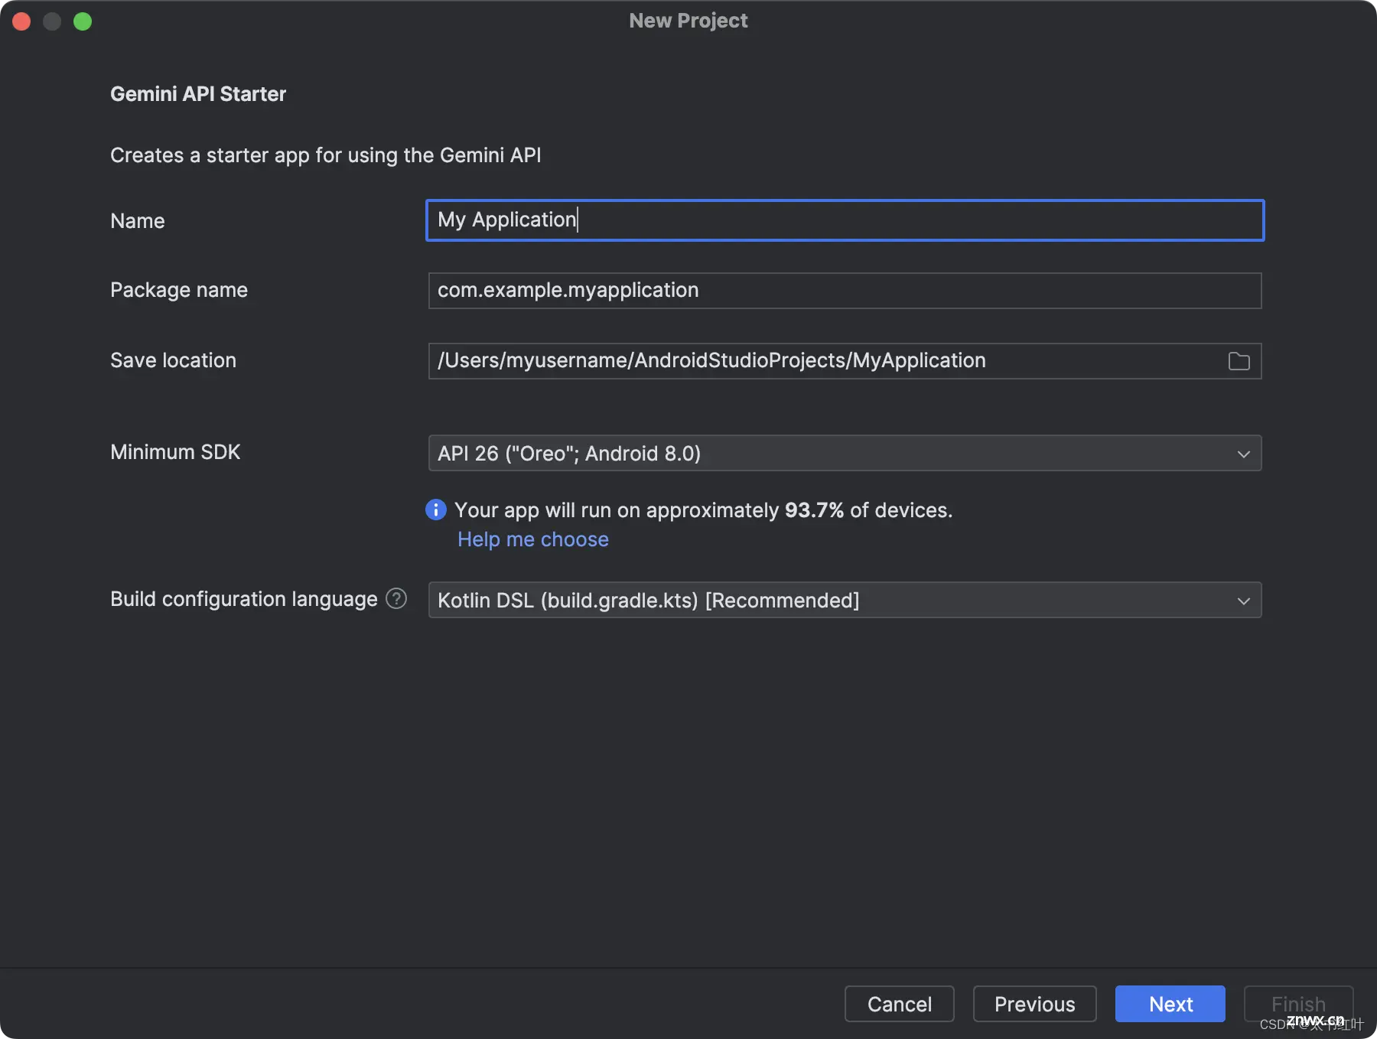
Task: Click the New Project window title
Action: [688, 21]
